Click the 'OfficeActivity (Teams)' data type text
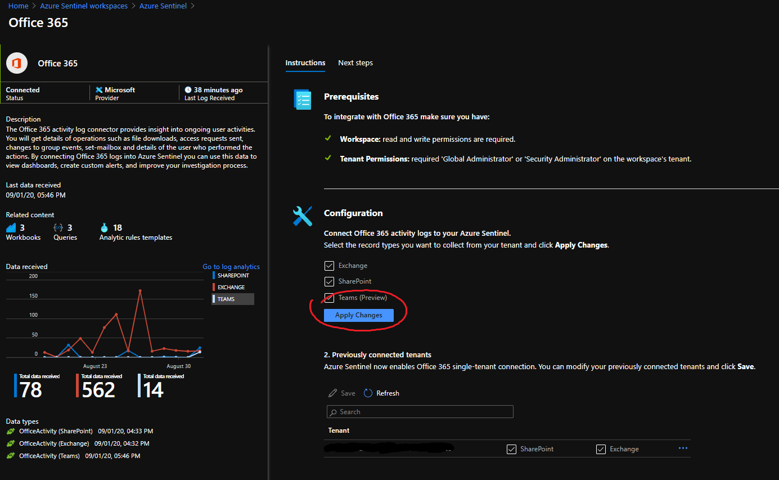This screenshot has width=779, height=480. [49, 456]
